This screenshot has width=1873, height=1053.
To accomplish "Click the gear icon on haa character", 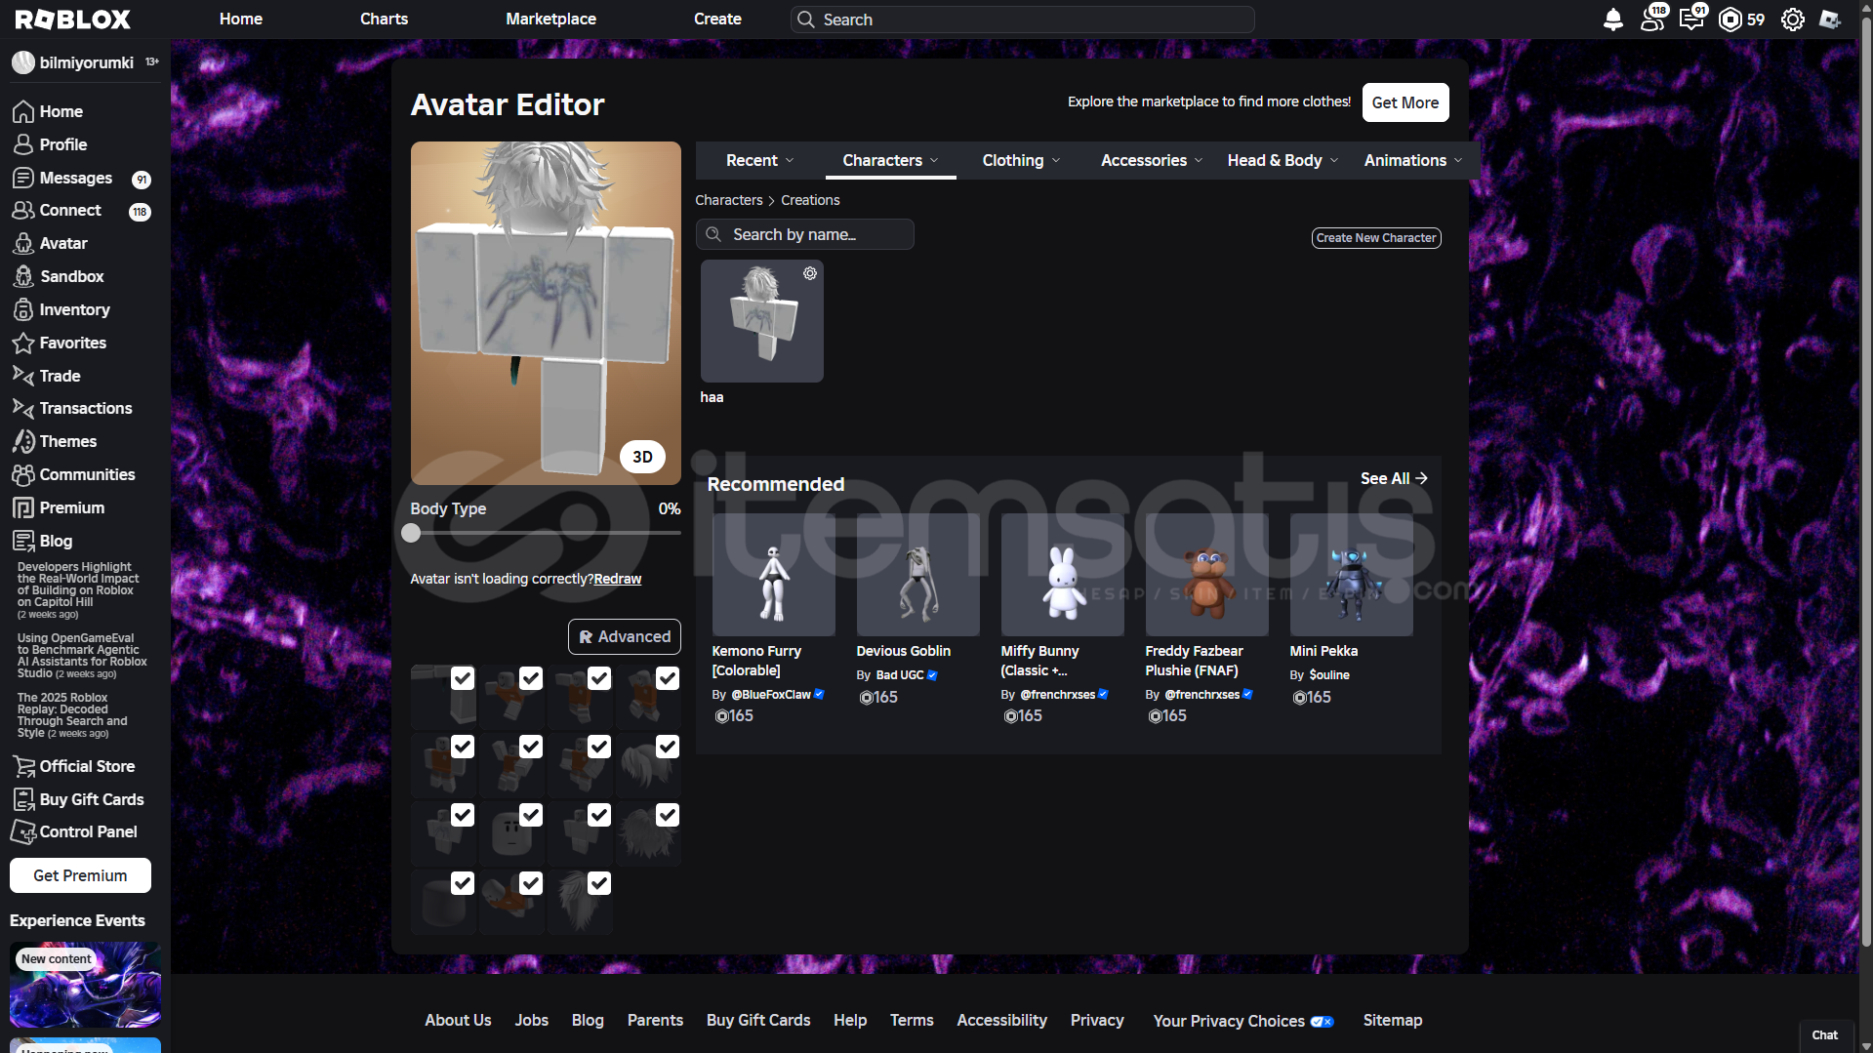I will click(810, 274).
